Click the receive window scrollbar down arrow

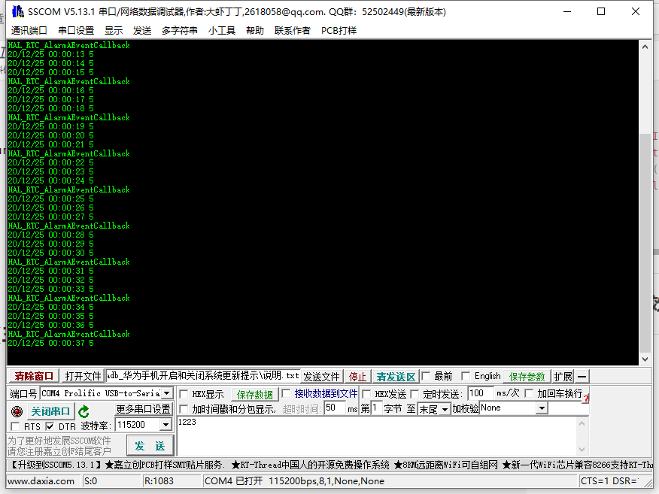tap(645, 359)
